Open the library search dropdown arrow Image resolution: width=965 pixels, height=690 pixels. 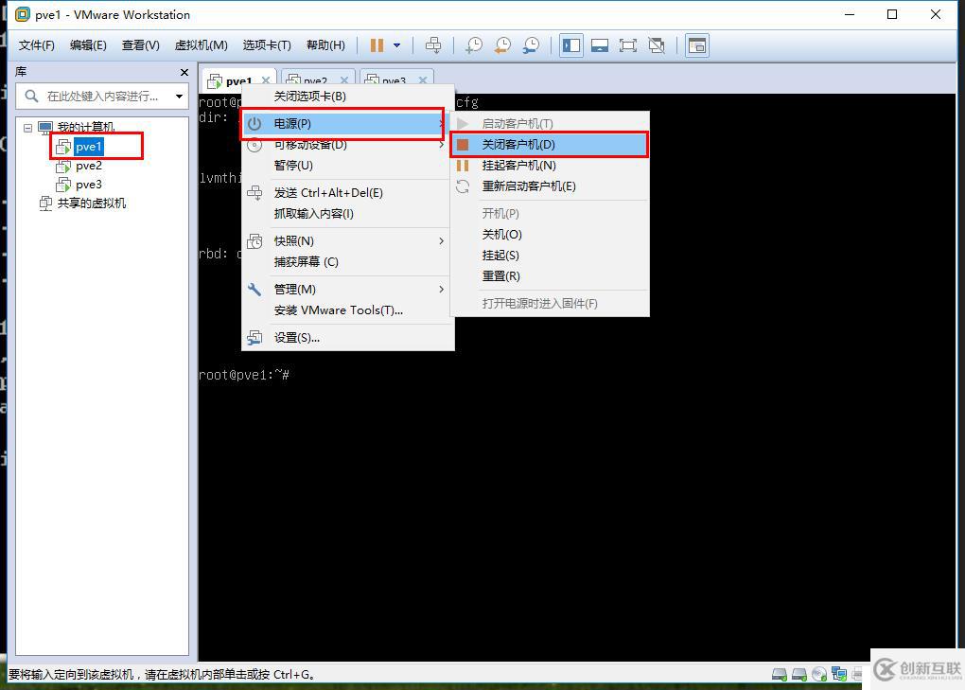pyautogui.click(x=180, y=96)
